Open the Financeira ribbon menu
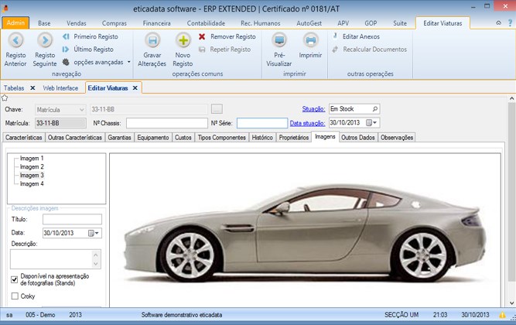 (x=157, y=23)
